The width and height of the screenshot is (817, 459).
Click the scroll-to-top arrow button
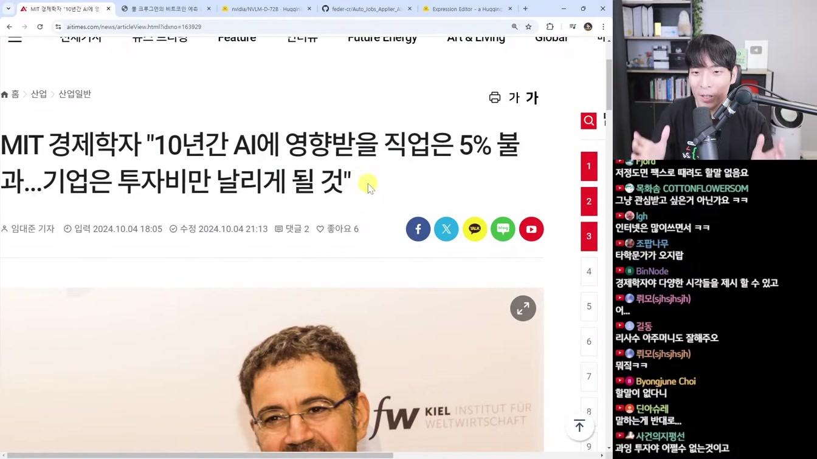[x=579, y=426]
